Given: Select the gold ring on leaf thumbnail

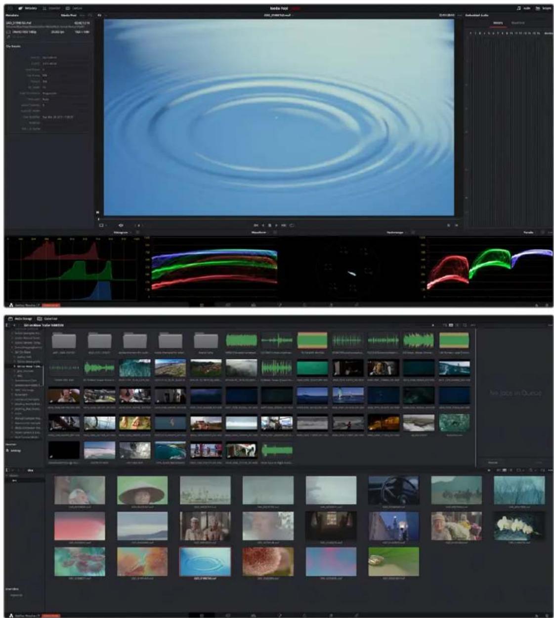Looking at the screenshot, I should point(394,561).
